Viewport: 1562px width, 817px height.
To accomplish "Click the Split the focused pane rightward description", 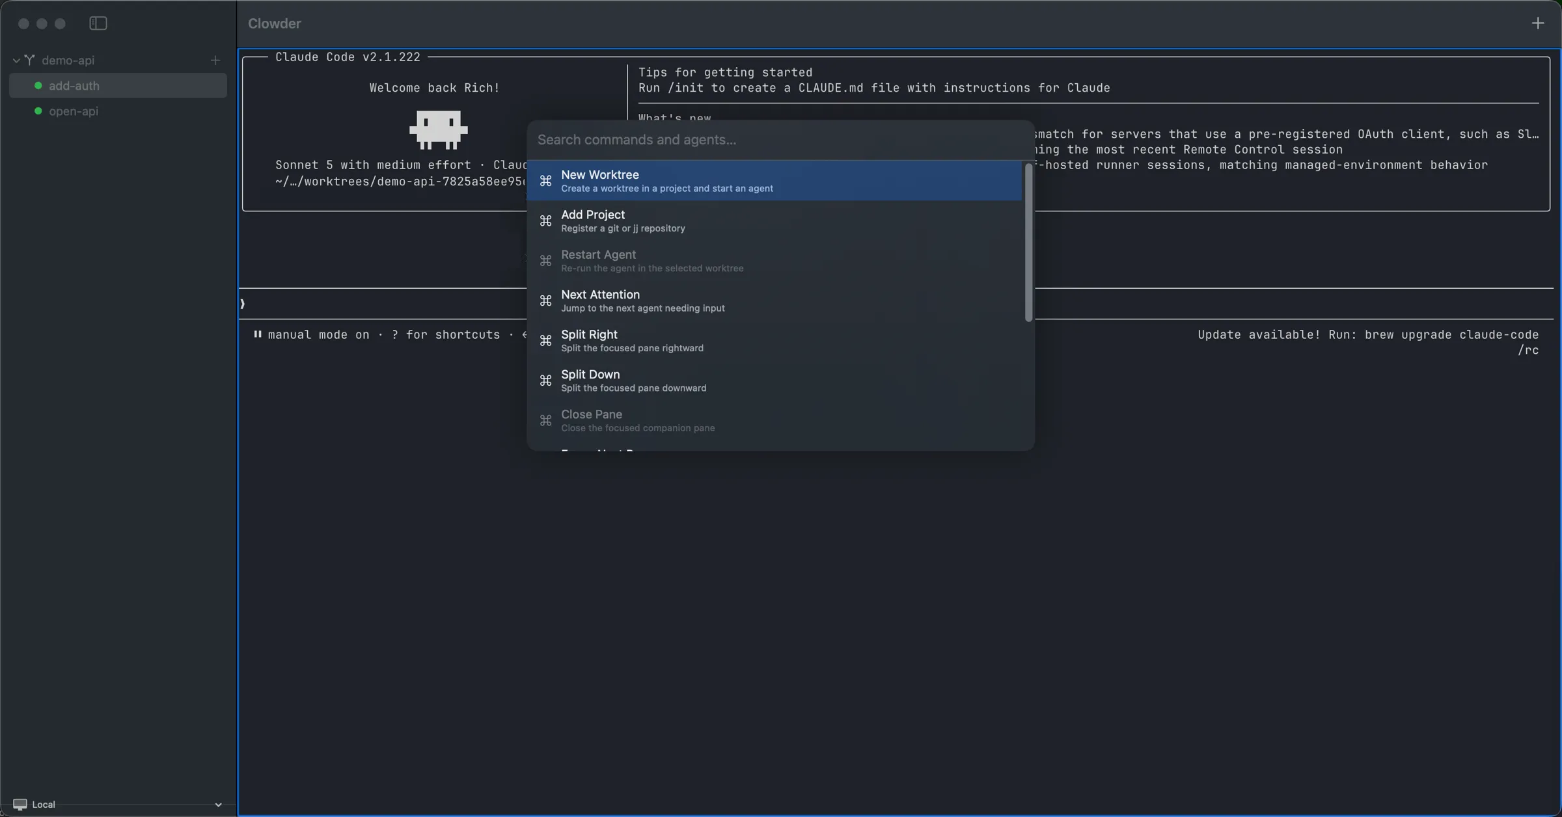I will (x=632, y=349).
